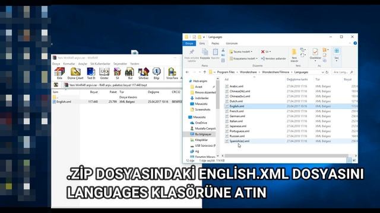The image size is (380, 213).
Task: Select İndirilenler in navigation pane
Action: [x=202, y=98]
